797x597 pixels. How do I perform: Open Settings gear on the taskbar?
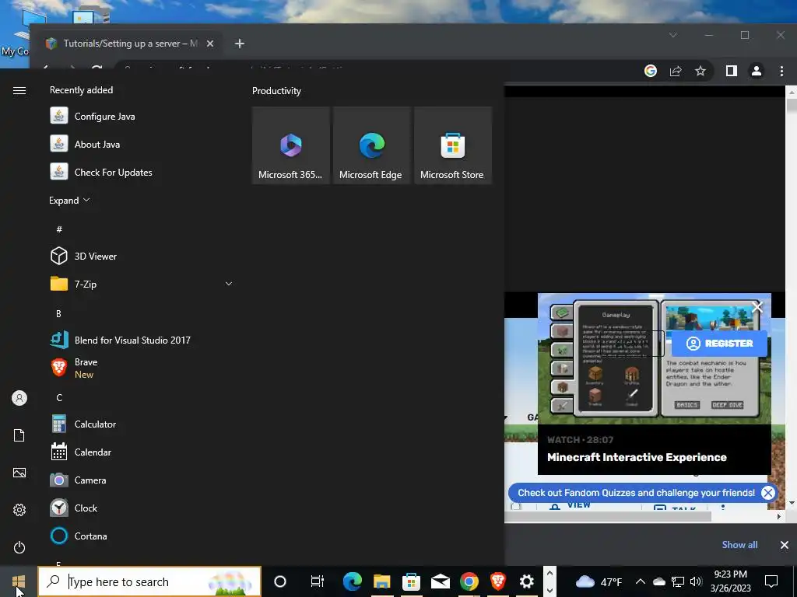[527, 581]
